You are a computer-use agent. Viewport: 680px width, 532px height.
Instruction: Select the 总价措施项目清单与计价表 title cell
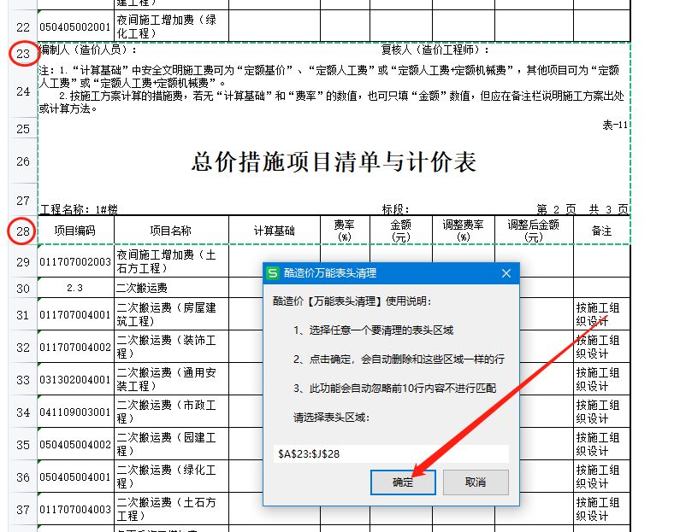click(x=334, y=162)
